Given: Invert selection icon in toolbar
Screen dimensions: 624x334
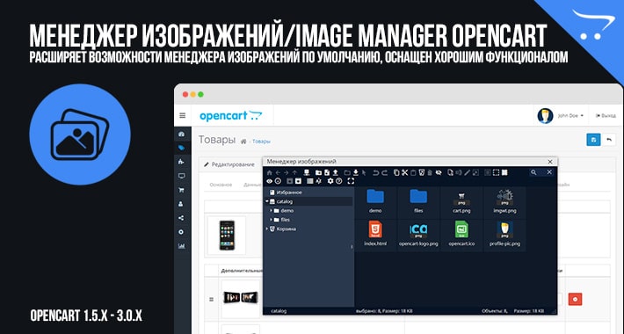Looking at the screenshot, I should (504, 172).
